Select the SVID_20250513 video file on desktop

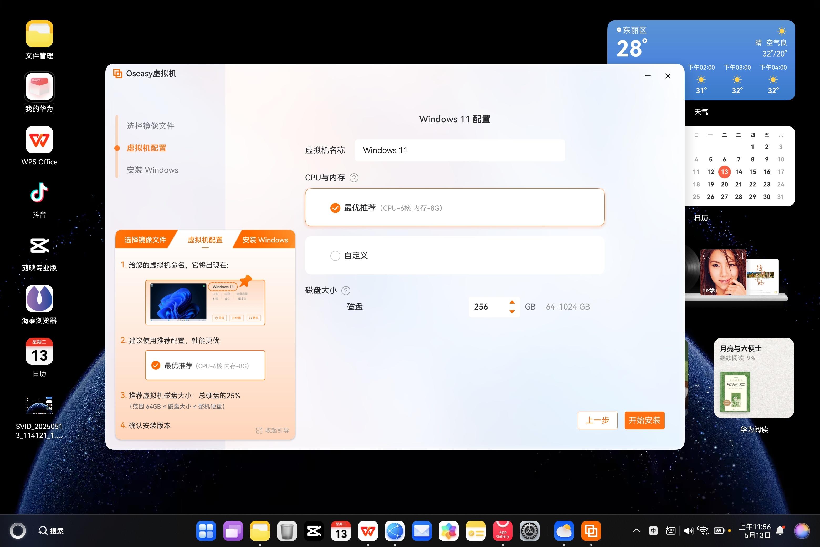tap(39, 405)
